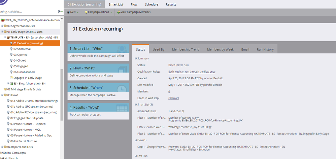This screenshot has width=336, height=159.
Task: Open the New dropdown menu
Action: [x=73, y=12]
